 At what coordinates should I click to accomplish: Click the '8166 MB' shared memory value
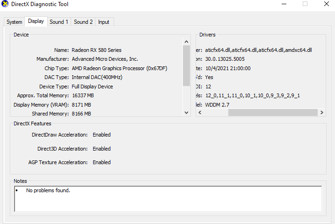click(x=81, y=114)
